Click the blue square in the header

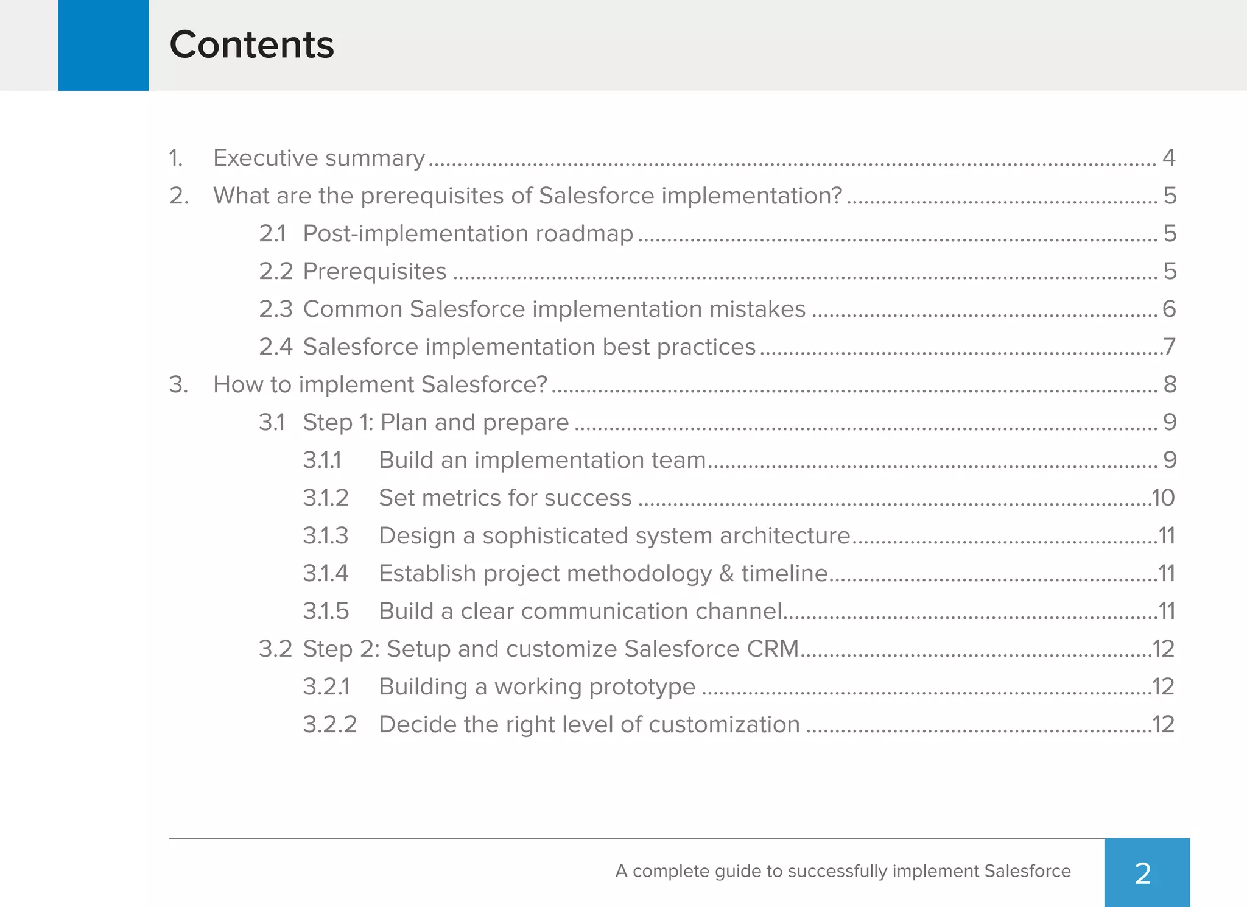(103, 45)
